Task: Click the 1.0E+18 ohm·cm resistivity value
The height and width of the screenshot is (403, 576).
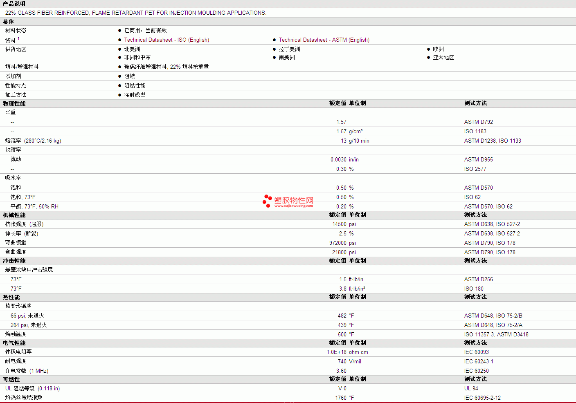Action: [x=347, y=352]
